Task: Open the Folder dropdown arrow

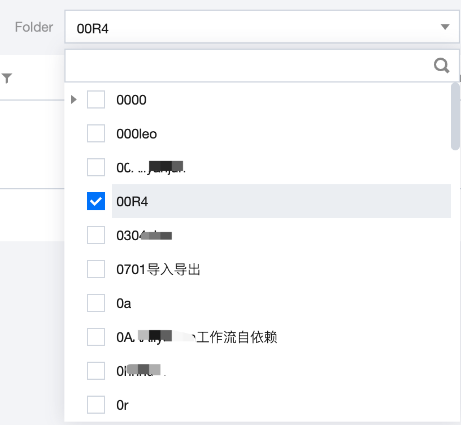Action: point(445,27)
